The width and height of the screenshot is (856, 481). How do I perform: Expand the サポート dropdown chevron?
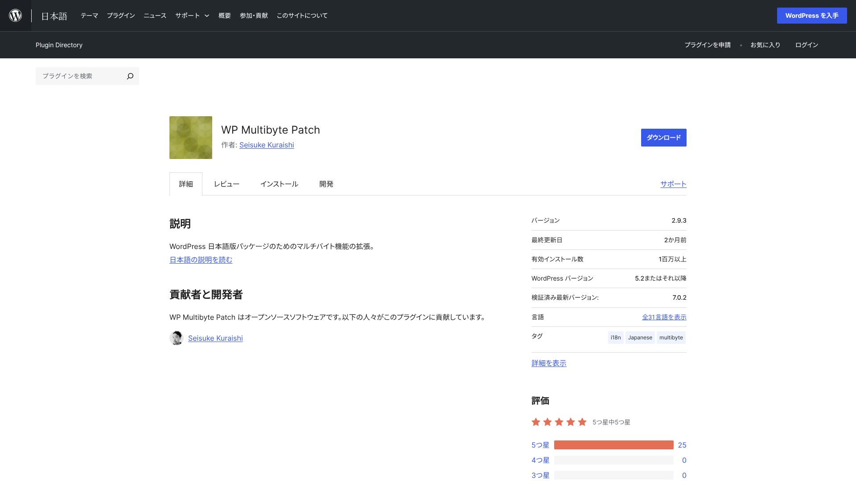point(207,16)
